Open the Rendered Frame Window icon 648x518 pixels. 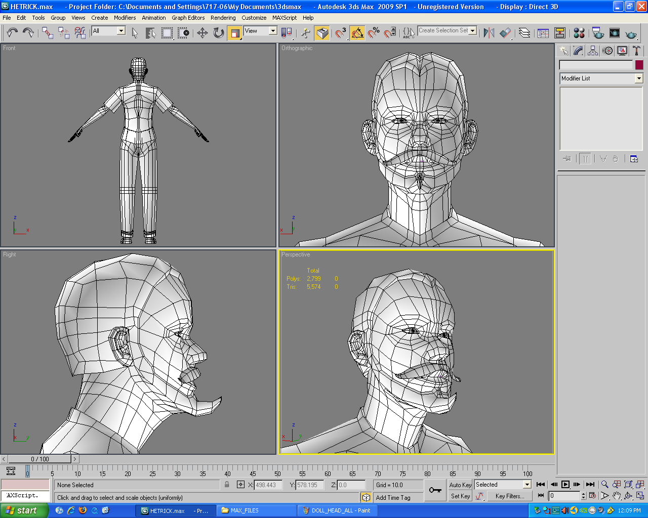pyautogui.click(x=615, y=33)
